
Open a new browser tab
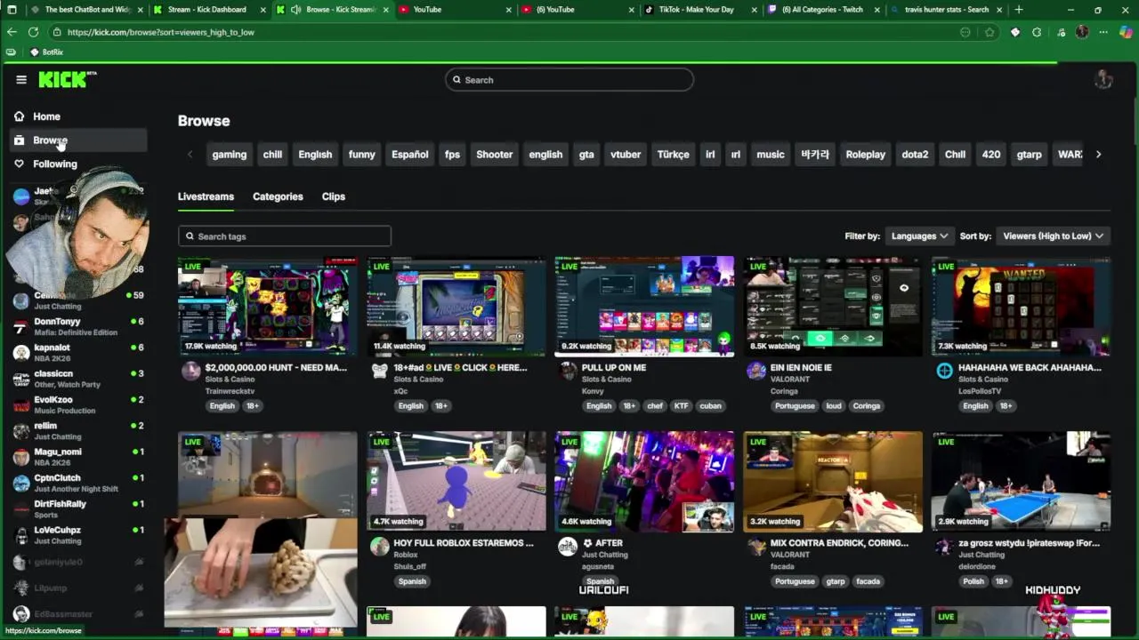[x=1019, y=10]
